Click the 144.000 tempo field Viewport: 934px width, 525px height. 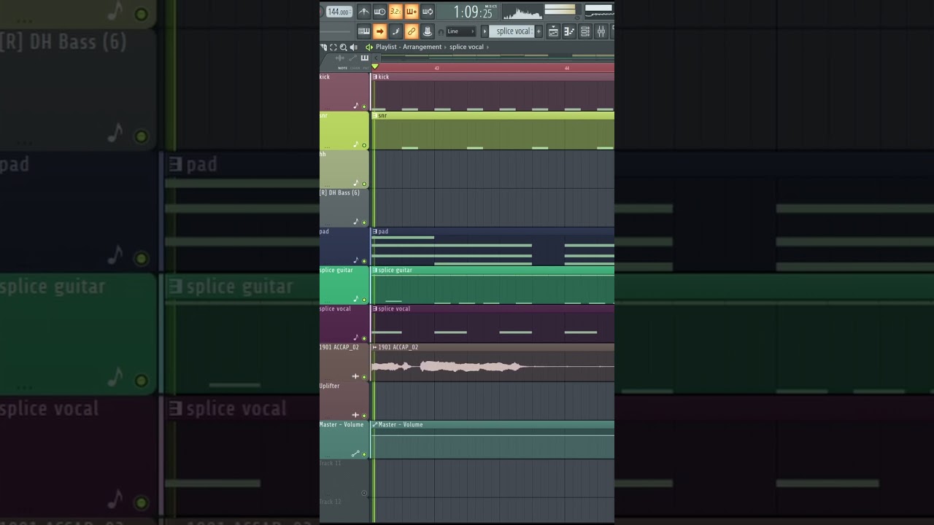click(x=339, y=12)
